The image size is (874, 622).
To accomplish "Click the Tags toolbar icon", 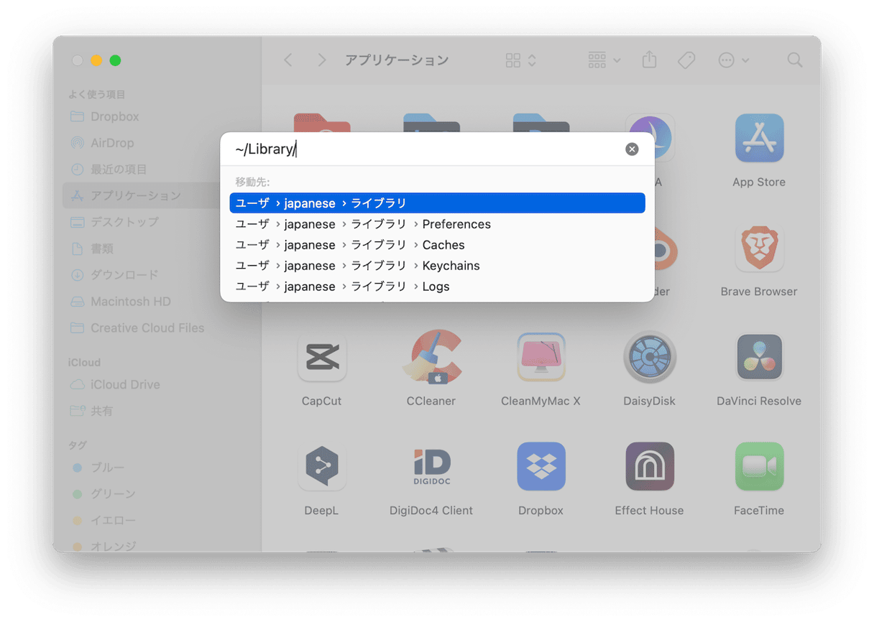I will coord(686,60).
